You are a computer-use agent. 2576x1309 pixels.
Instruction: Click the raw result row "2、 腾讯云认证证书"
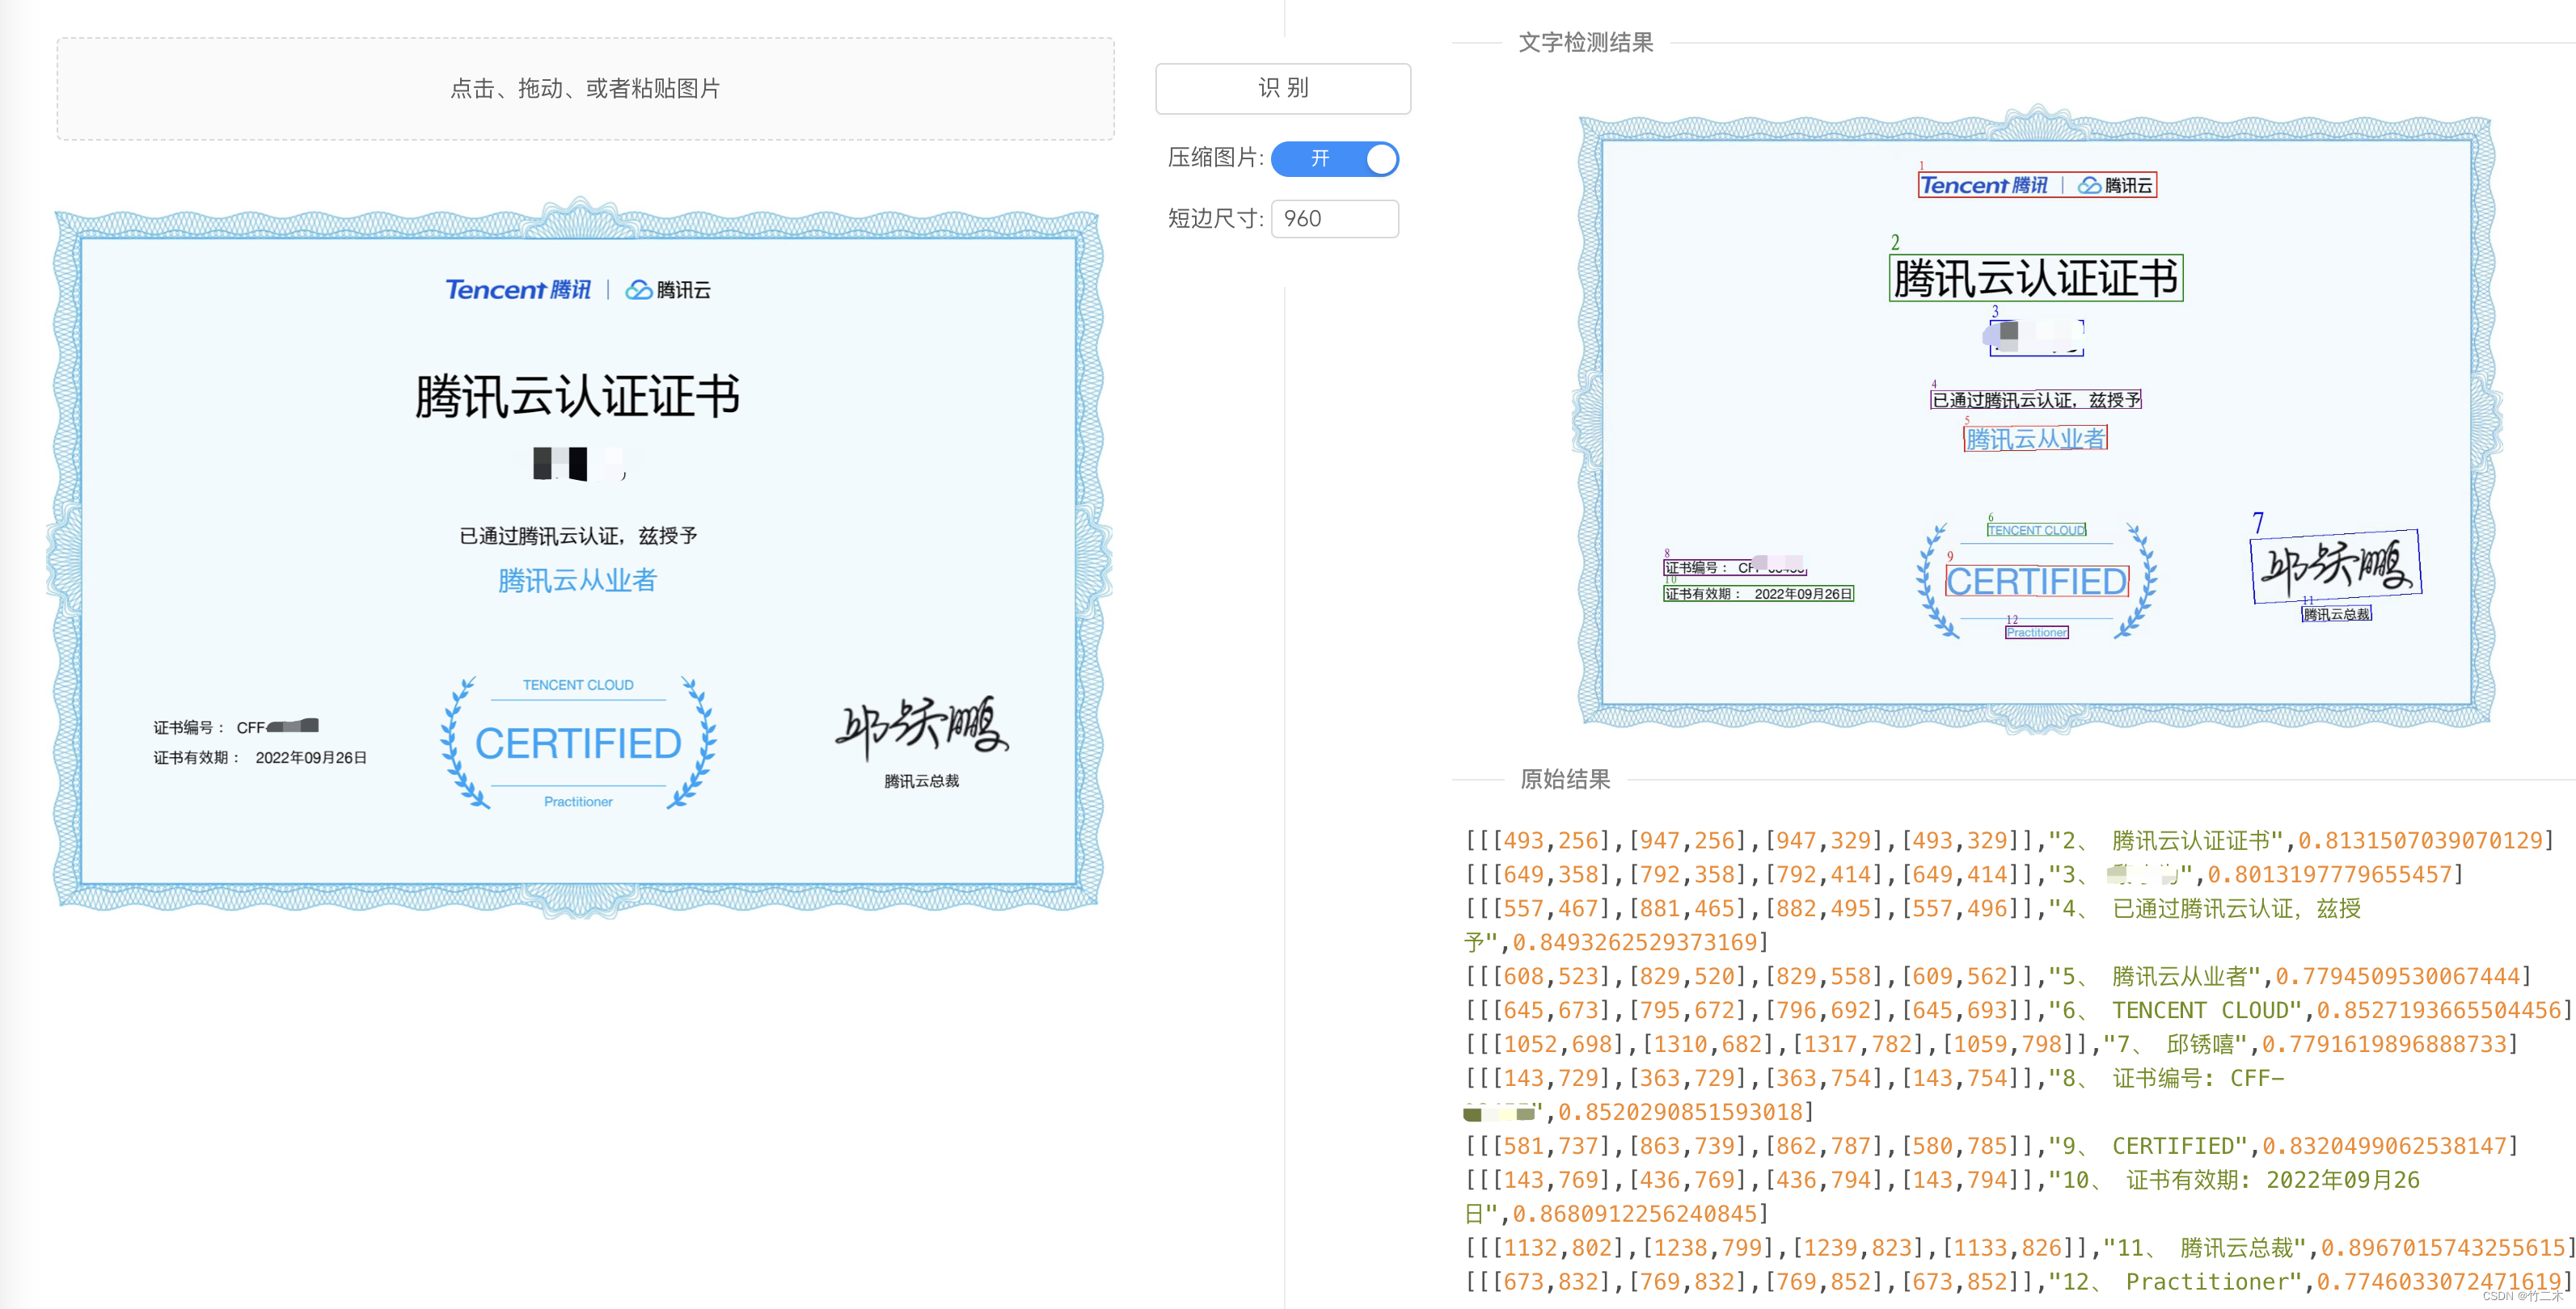click(x=2010, y=840)
